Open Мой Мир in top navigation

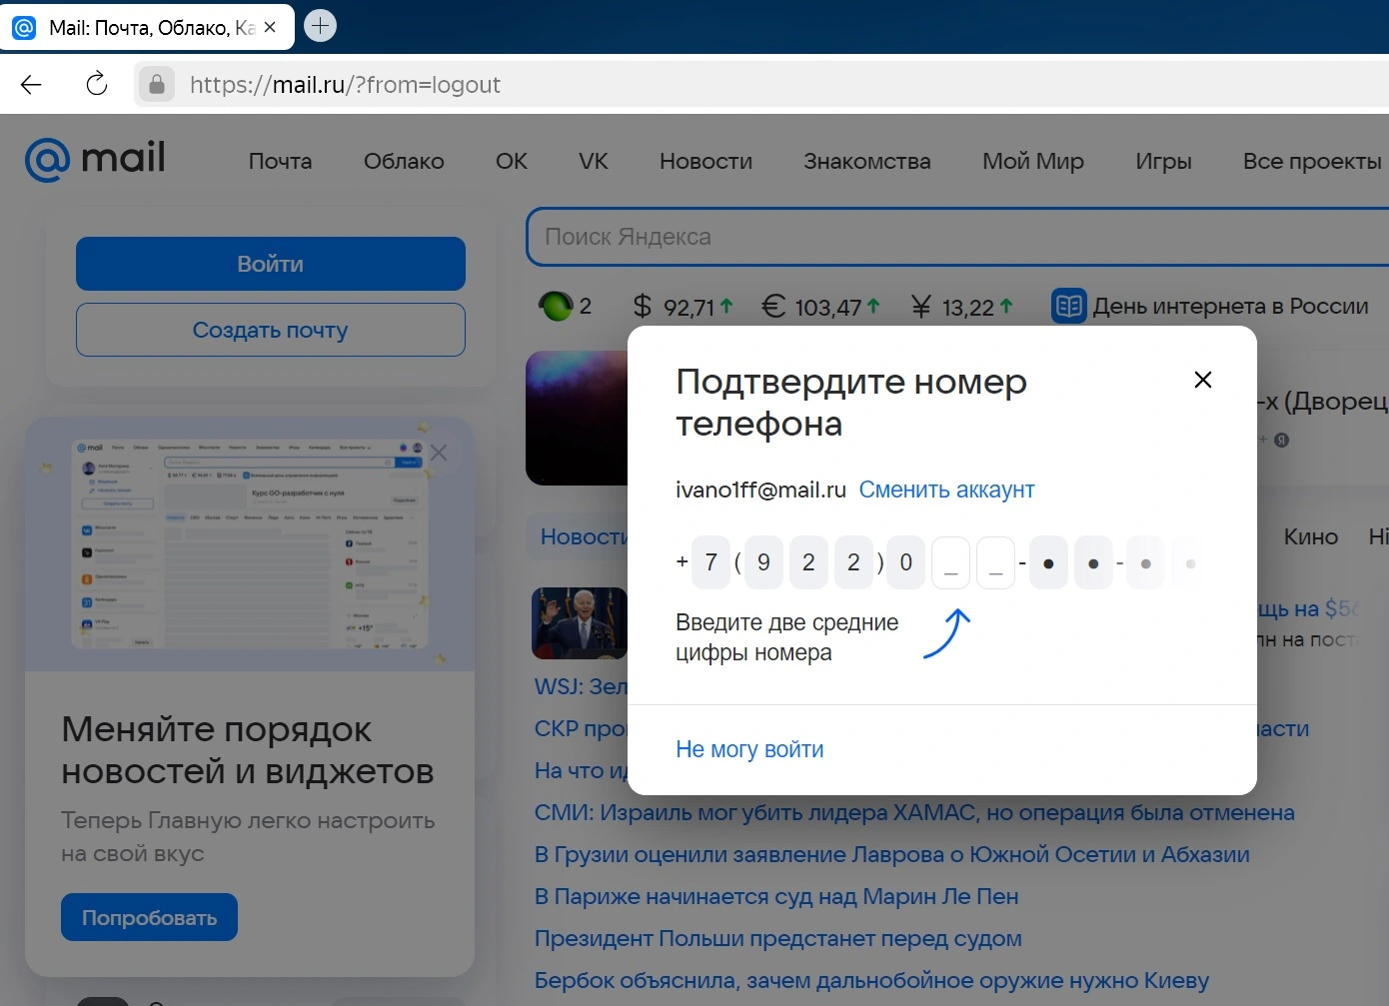[x=1033, y=161]
